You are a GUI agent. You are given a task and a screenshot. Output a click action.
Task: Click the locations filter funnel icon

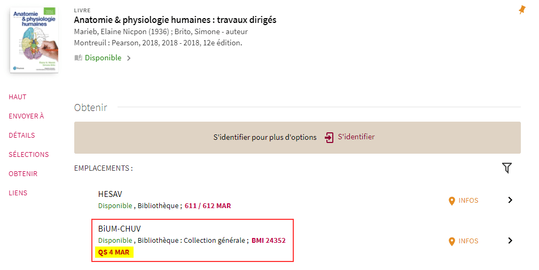pos(507,168)
